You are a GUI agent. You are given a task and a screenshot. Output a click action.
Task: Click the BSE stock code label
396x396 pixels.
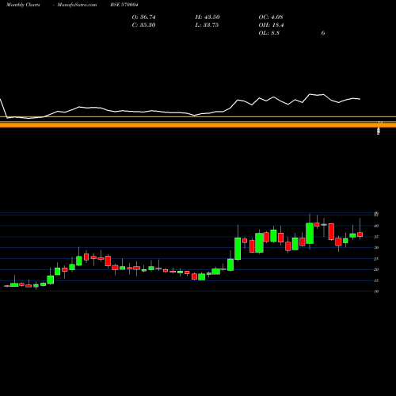point(124,5)
